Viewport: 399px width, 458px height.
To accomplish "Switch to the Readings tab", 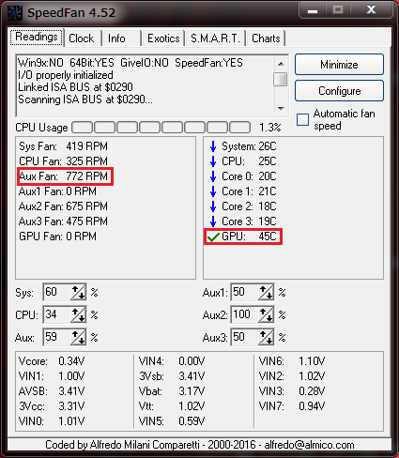I will (x=37, y=38).
